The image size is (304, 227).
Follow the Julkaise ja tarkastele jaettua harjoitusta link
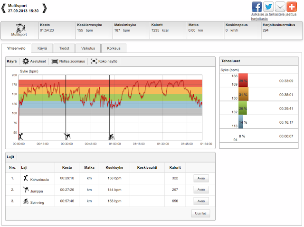click(x=274, y=17)
